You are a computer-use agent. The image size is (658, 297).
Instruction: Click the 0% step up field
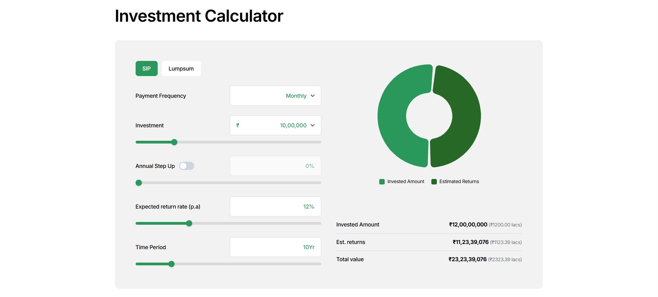click(275, 166)
